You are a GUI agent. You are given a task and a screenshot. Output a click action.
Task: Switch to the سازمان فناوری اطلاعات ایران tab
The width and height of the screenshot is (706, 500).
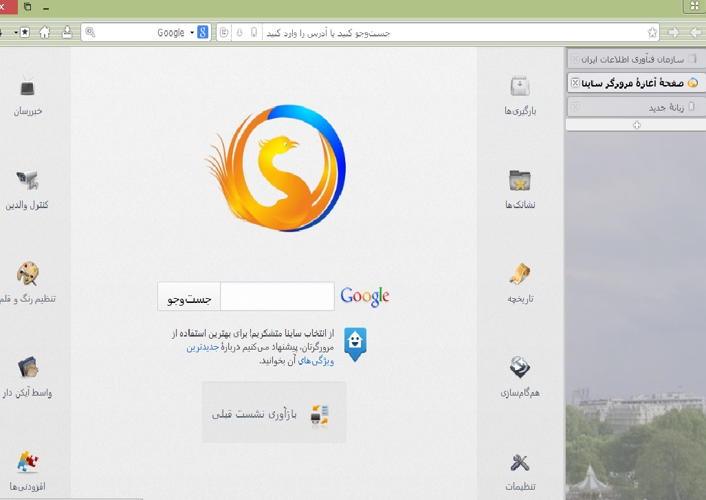(635, 59)
